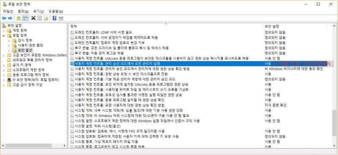Viewport: 338px width, 155px height.
Task: Click the 감사 정책 folder icon
Action: 14,40
